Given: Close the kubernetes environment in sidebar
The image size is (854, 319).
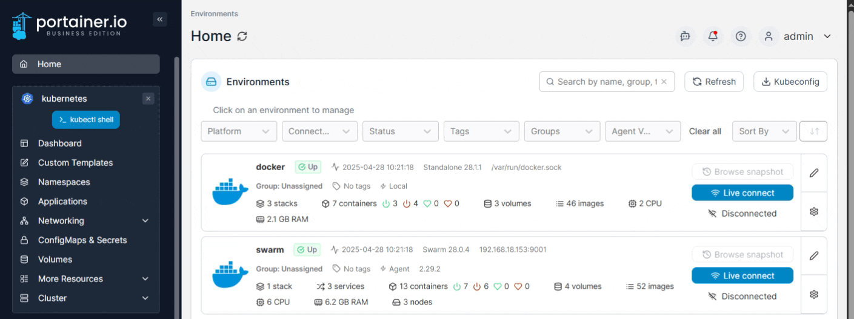Looking at the screenshot, I should coord(148,99).
